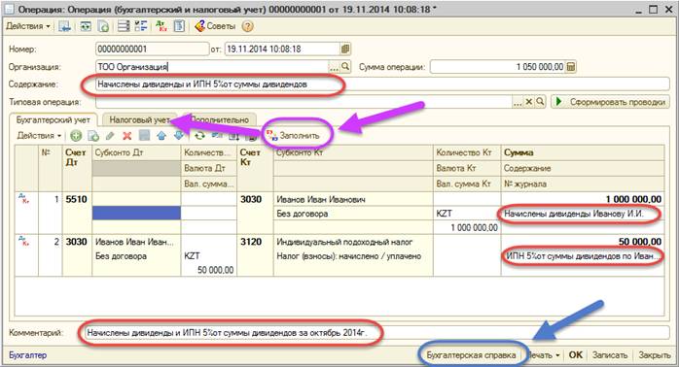Viewport: 679px width, 367px height.
Task: Click Записать button
Action: (x=610, y=355)
